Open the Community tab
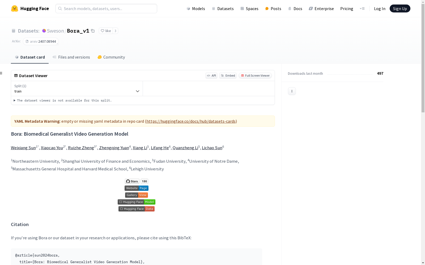 pos(111,57)
